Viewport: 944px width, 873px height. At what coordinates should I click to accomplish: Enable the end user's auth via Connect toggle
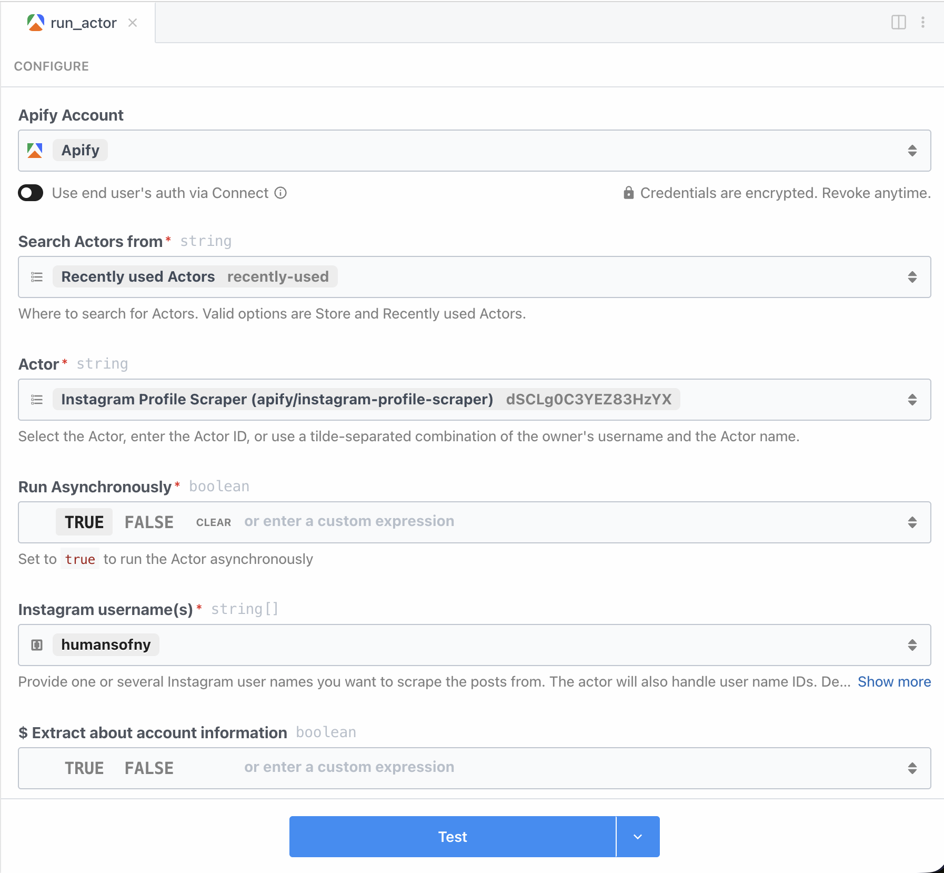point(31,193)
